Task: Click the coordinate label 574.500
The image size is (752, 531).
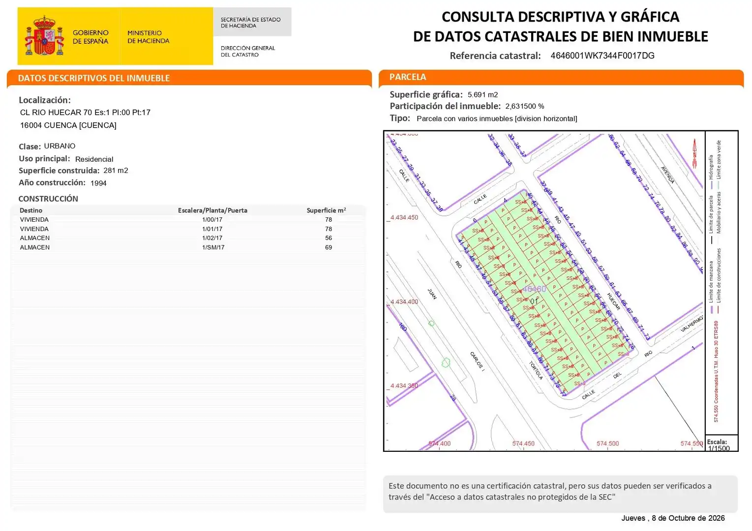Action: [608, 443]
